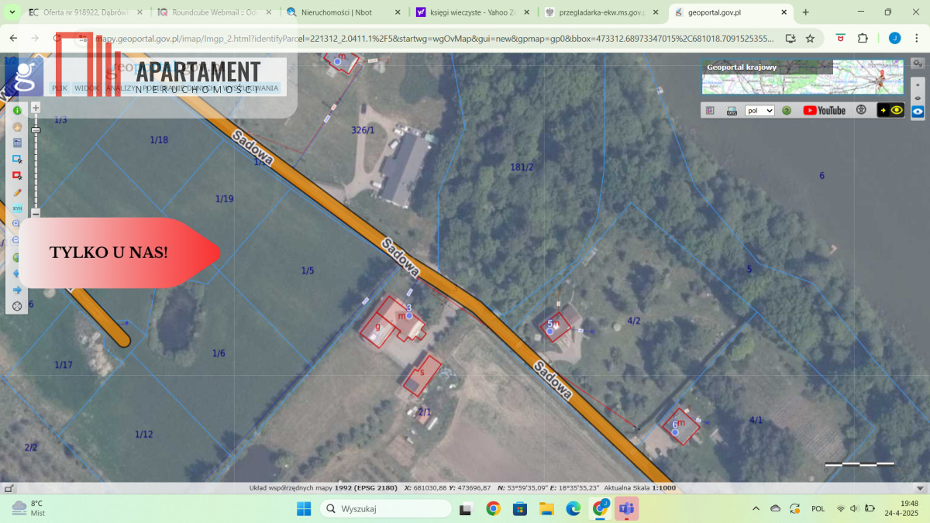Toggle the high-contrast yellow eye mode
The image size is (930, 523).
pyautogui.click(x=890, y=111)
